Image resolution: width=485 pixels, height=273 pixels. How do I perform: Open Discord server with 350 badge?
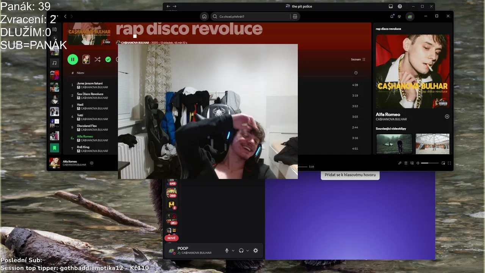pos(172,193)
